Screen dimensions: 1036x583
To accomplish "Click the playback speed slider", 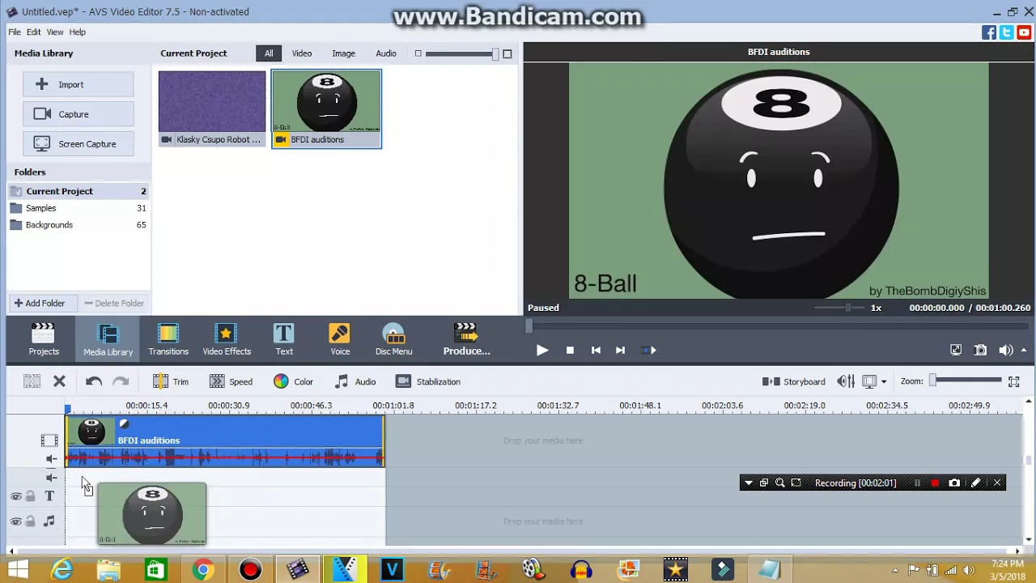I will click(x=839, y=308).
